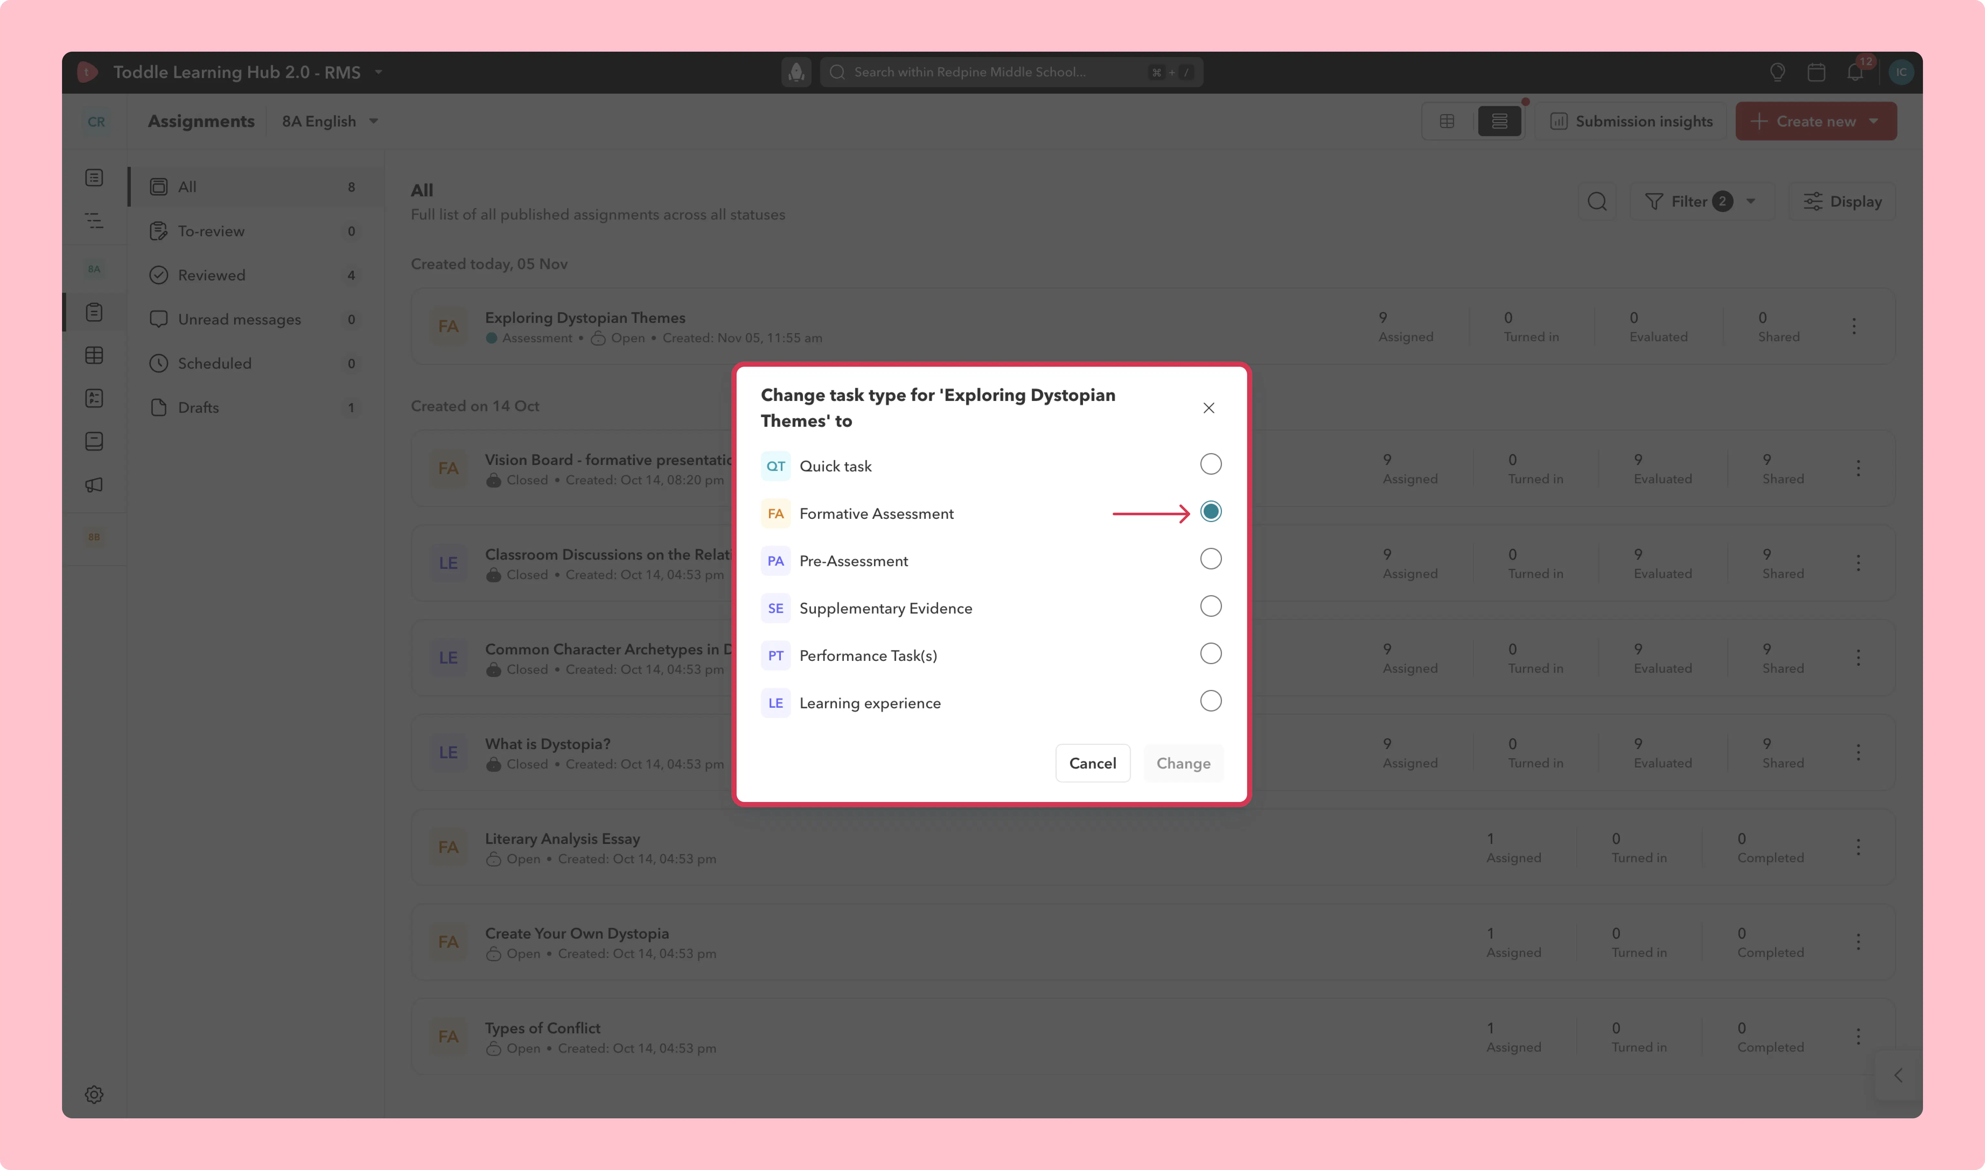Select the Quick task radio button
The width and height of the screenshot is (1985, 1170).
click(x=1210, y=464)
